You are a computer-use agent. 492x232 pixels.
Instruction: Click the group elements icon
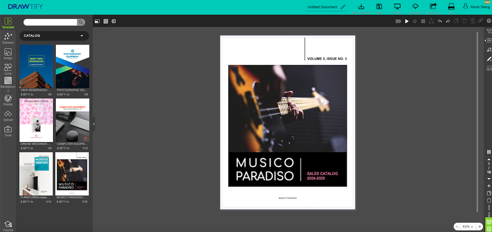(x=431, y=21)
